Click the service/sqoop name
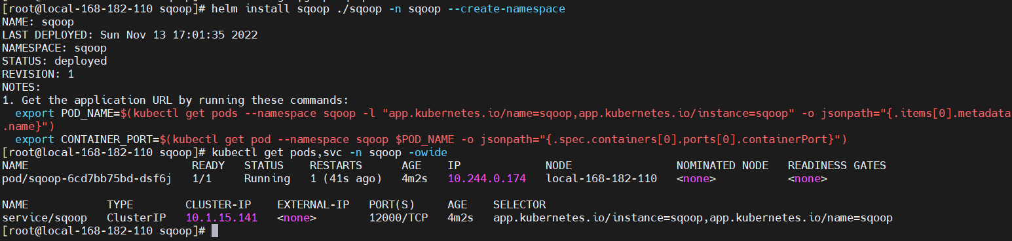Viewport: 1012px width, 241px height. [x=45, y=217]
